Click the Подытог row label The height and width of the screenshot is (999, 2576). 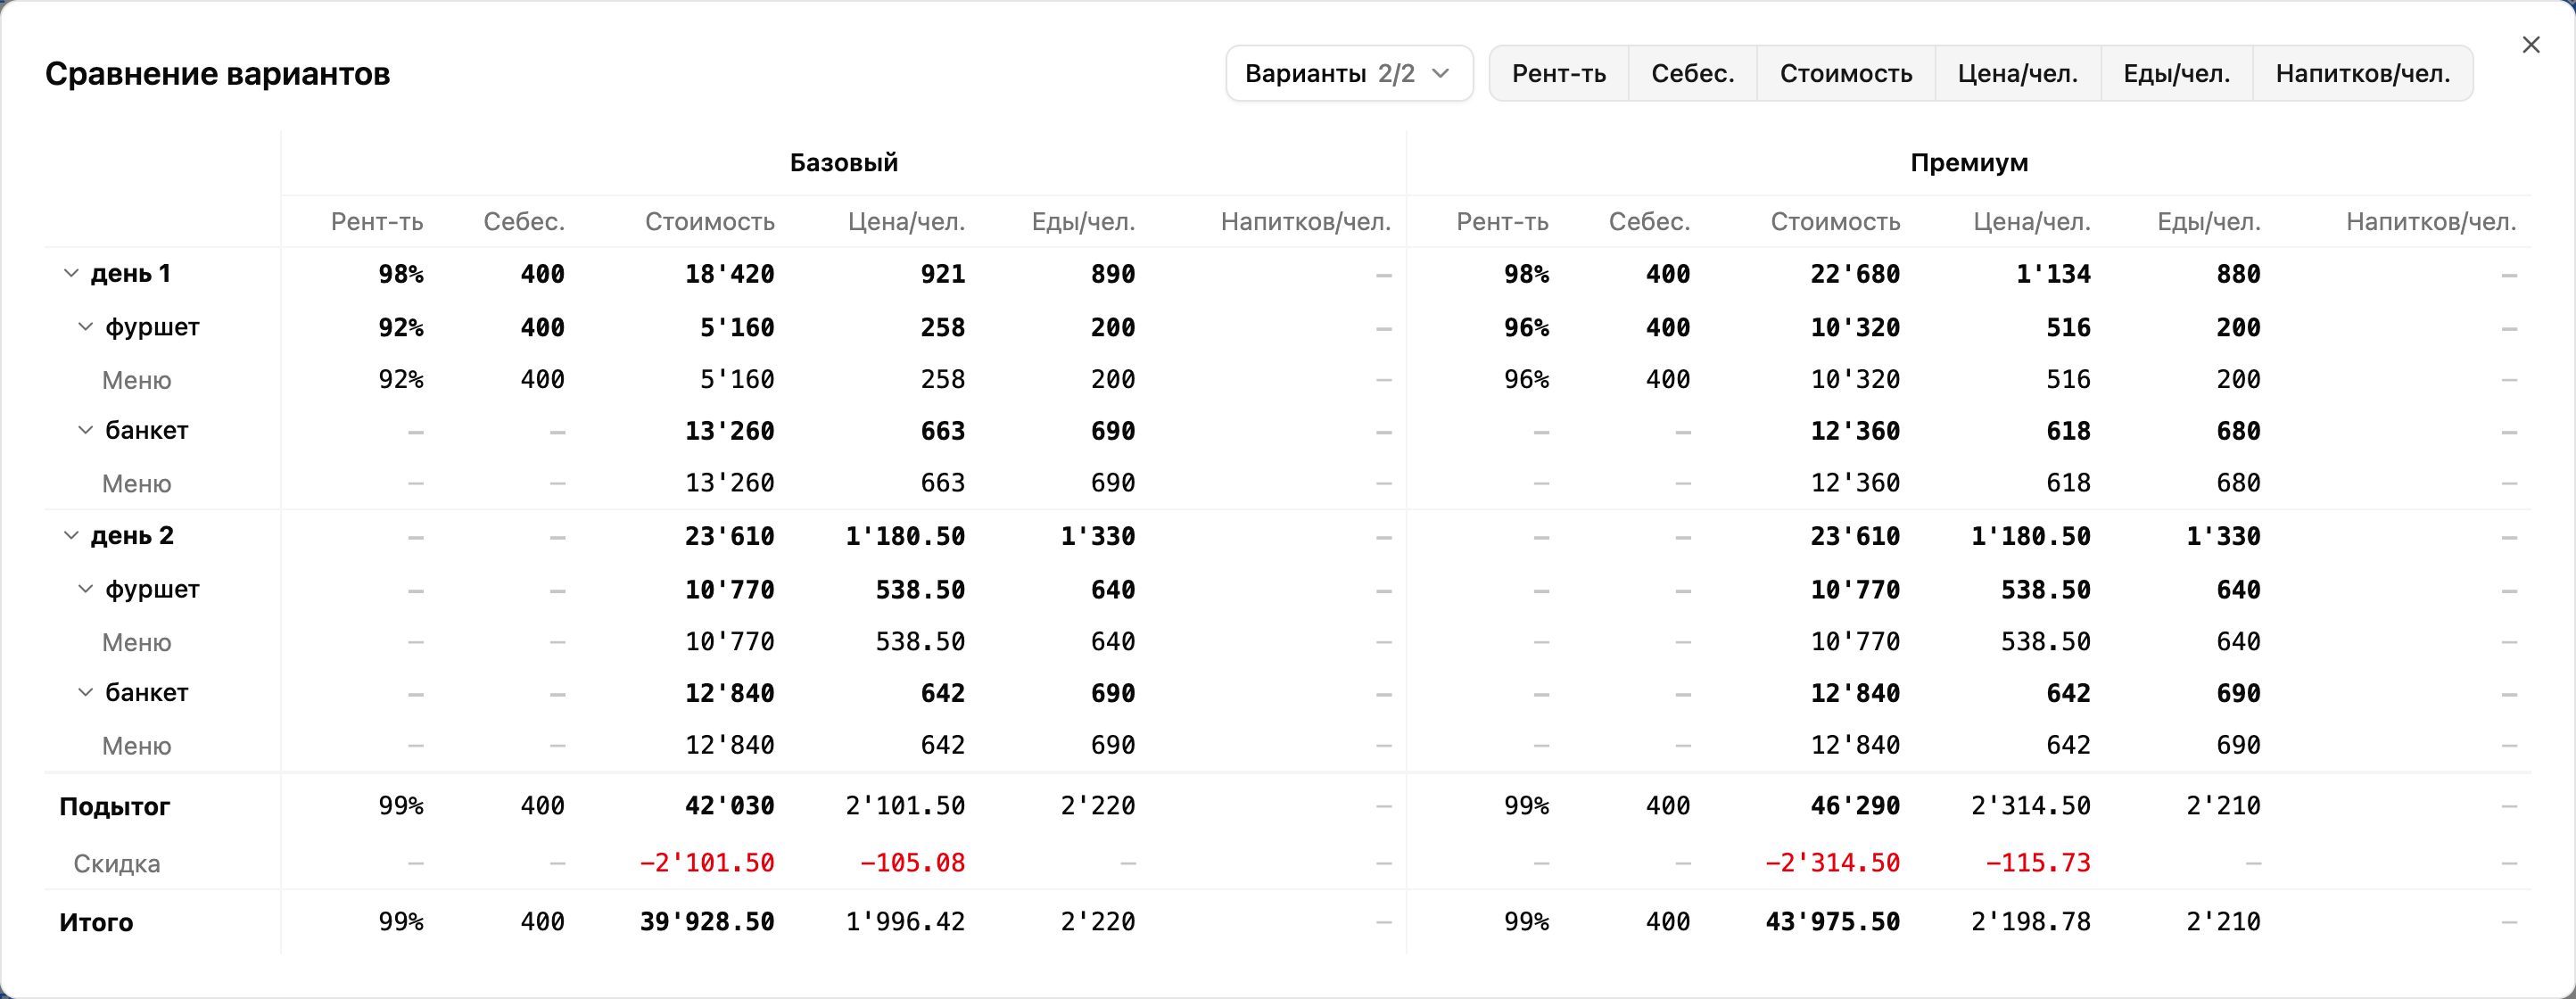click(x=115, y=806)
